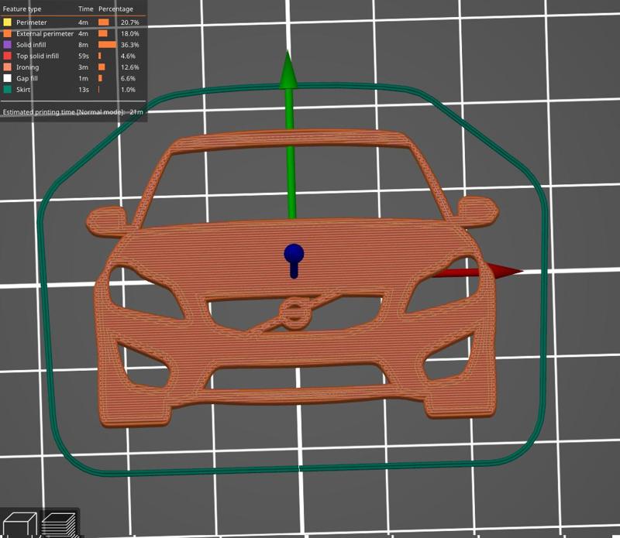Click the Feature type column header
The height and width of the screenshot is (538, 620).
tap(22, 9)
